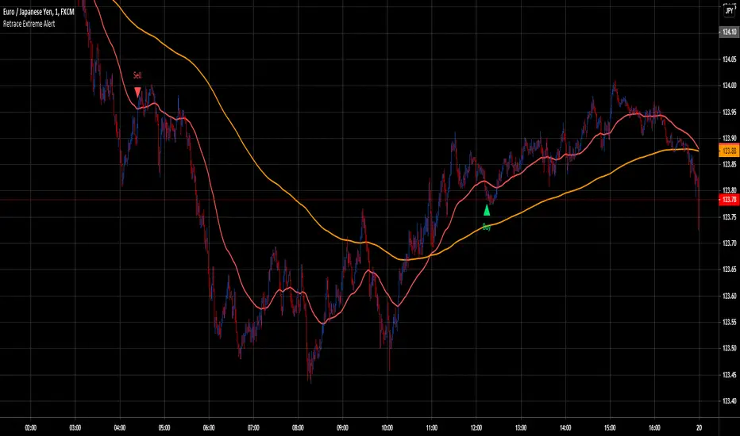Click the red Sell text label
Screen dimensions: 740x436
click(137, 75)
